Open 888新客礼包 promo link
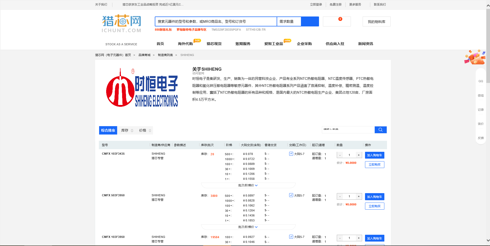This screenshot has width=490, height=246. [x=163, y=30]
